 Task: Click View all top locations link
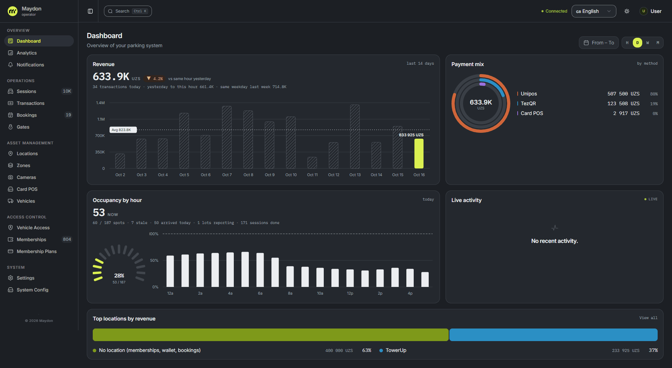(x=648, y=318)
